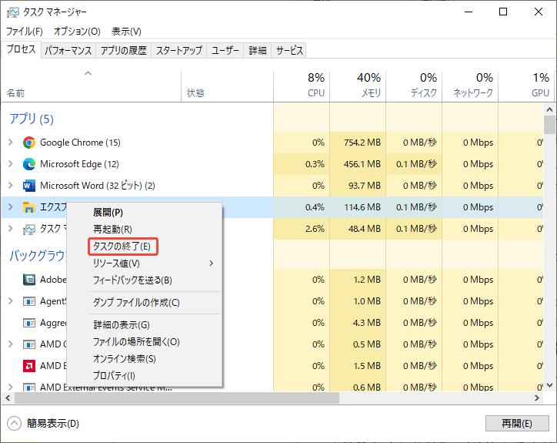The height and width of the screenshot is (443, 557).
Task: Click the Task Manager title bar icon
Action: tap(12, 12)
